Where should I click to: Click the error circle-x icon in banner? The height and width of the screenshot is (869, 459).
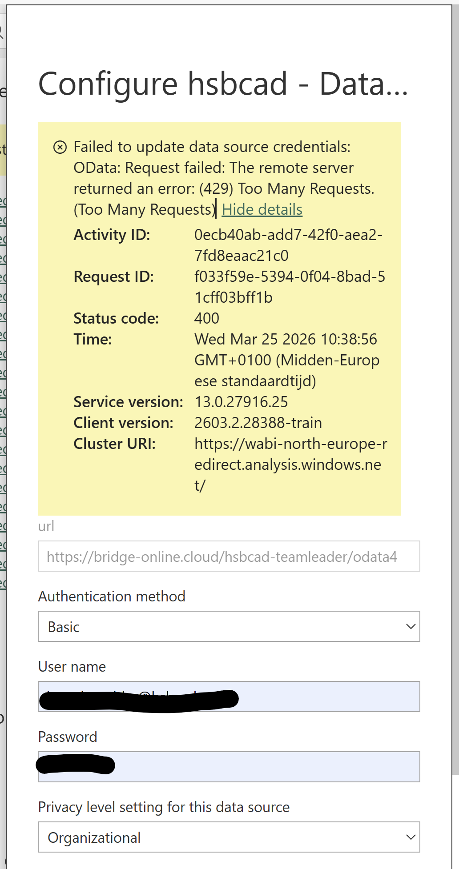tap(60, 147)
